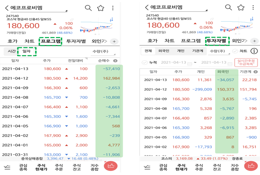
Task: Open 주식현재가 in right bottom bar
Action: pyautogui.click(x=181, y=167)
